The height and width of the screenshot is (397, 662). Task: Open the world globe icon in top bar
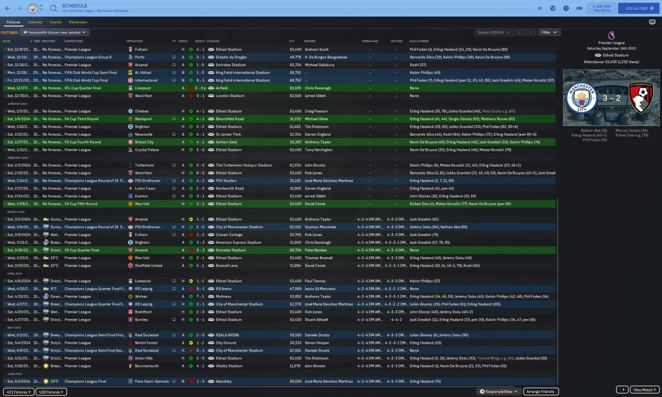tap(553, 8)
